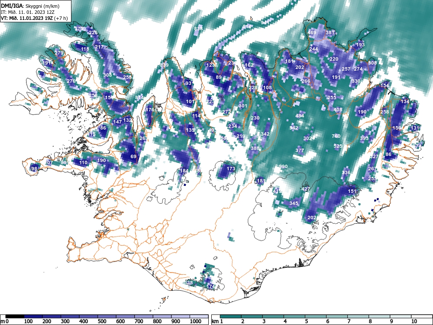Click the visibility value 173 on the map
The width and height of the screenshot is (433, 325).
point(231,168)
